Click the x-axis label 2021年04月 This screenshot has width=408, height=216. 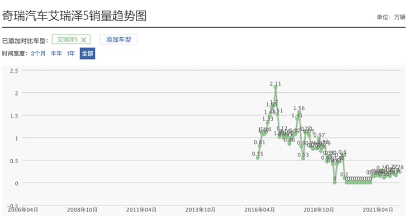[378, 210]
